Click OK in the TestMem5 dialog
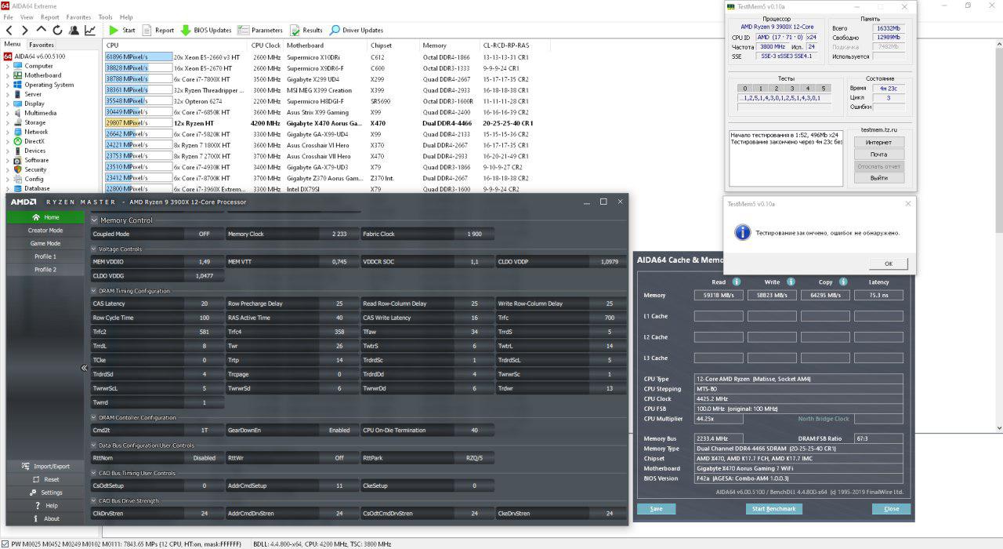Viewport: 1003px width, 549px height. (x=888, y=264)
